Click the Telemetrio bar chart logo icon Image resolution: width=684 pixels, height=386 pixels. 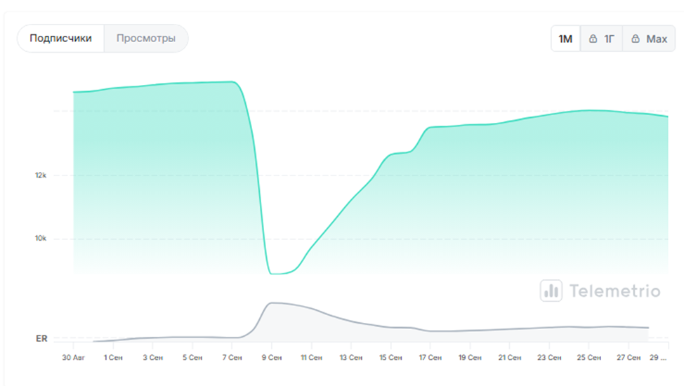551,291
